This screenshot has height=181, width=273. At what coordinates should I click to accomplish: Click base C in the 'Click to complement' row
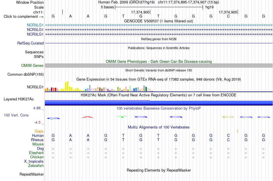coord(228,16)
